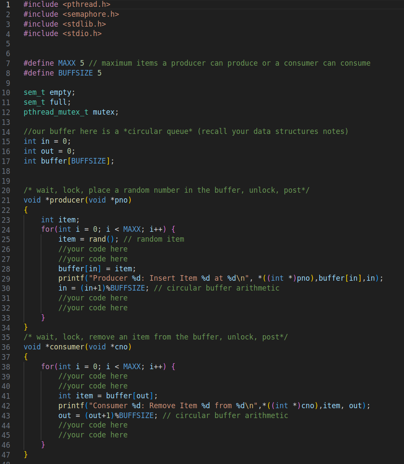The height and width of the screenshot is (464, 404).
Task: Click the sem_t empty declaration
Action: pos(48,92)
